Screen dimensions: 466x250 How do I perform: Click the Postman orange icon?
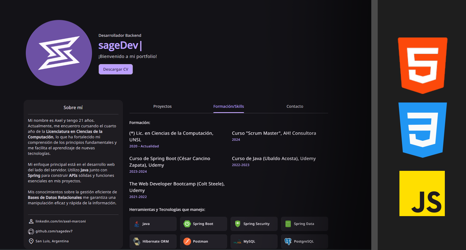click(x=187, y=241)
